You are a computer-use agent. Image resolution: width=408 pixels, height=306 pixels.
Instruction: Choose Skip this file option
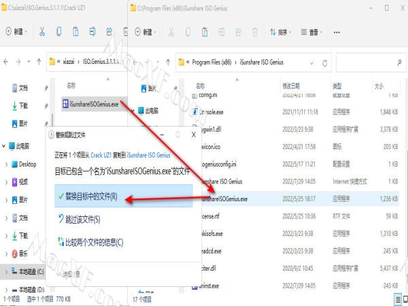pos(80,220)
